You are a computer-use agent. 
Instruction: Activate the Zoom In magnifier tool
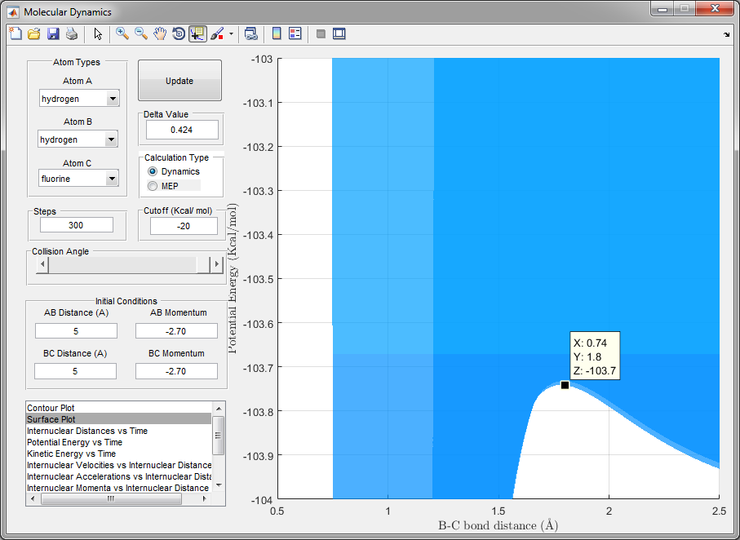click(122, 33)
